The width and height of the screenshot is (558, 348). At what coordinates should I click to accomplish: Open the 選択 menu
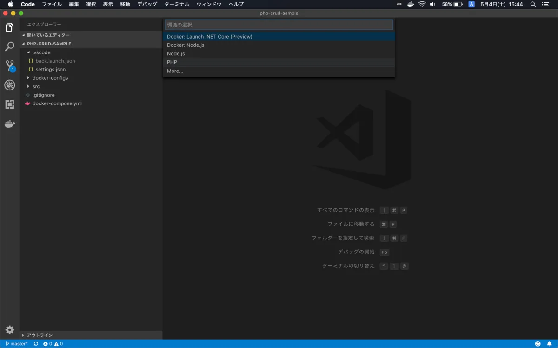(91, 4)
